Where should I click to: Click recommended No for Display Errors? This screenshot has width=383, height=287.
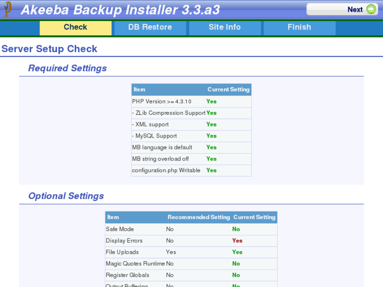[x=170, y=241]
